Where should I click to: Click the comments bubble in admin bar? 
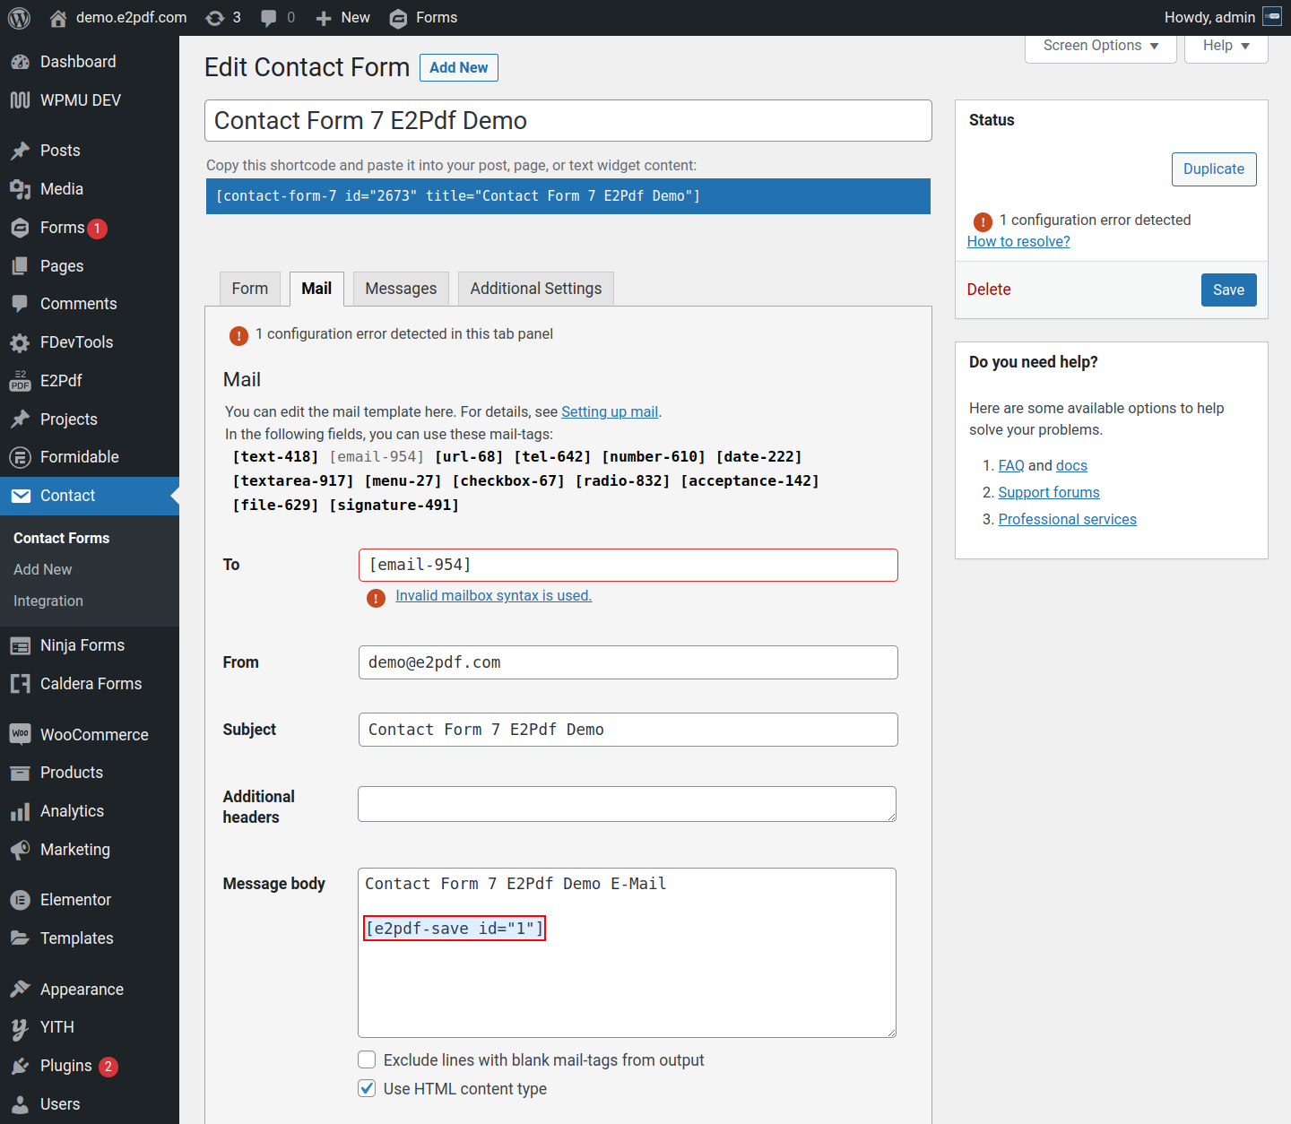pos(268,18)
